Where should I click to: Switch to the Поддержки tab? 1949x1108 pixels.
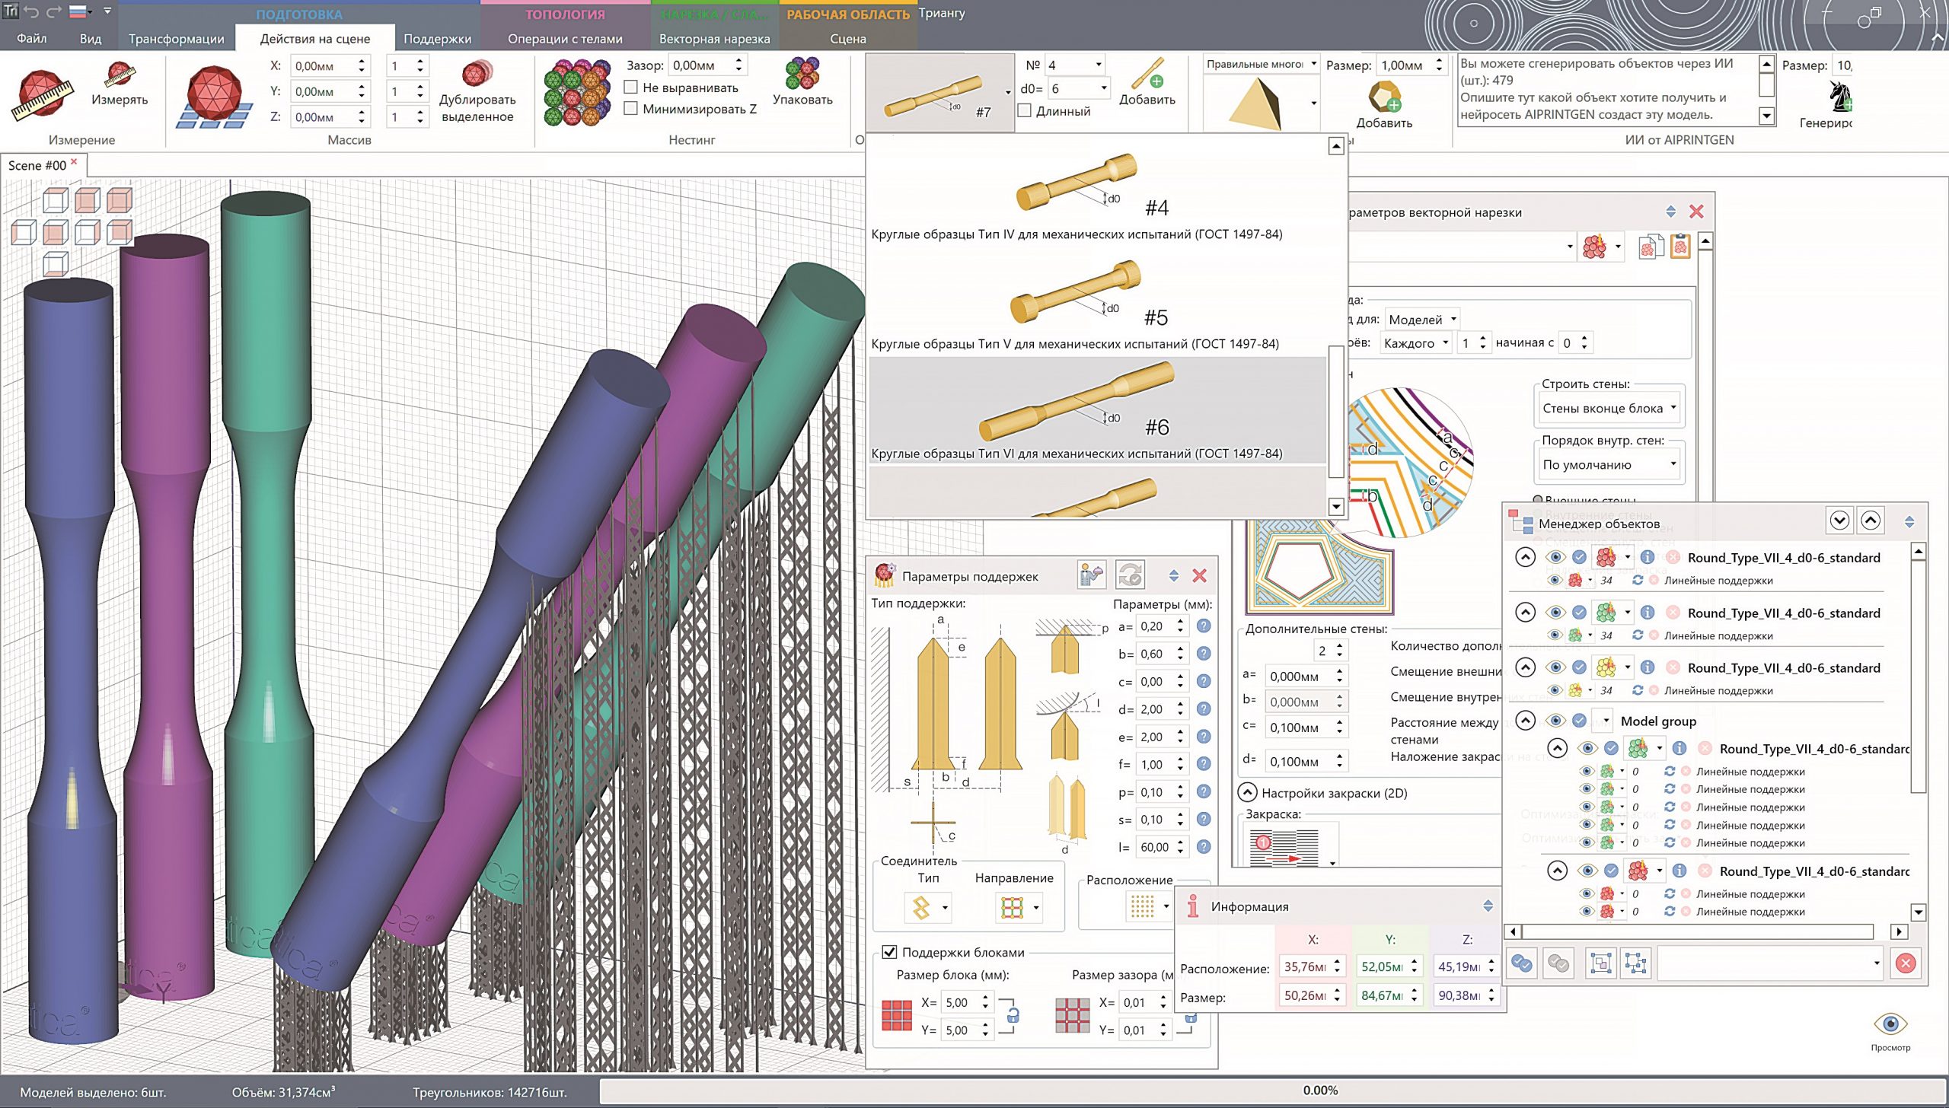437,39
